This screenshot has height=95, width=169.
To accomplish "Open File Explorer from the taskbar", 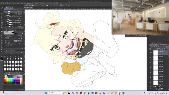I will click(100, 93).
